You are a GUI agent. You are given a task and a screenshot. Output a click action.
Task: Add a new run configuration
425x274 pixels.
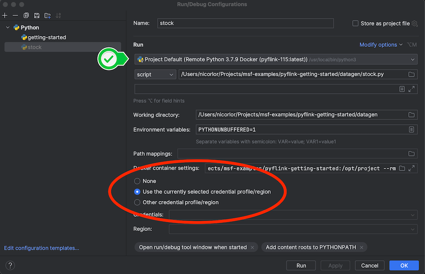[x=5, y=15]
